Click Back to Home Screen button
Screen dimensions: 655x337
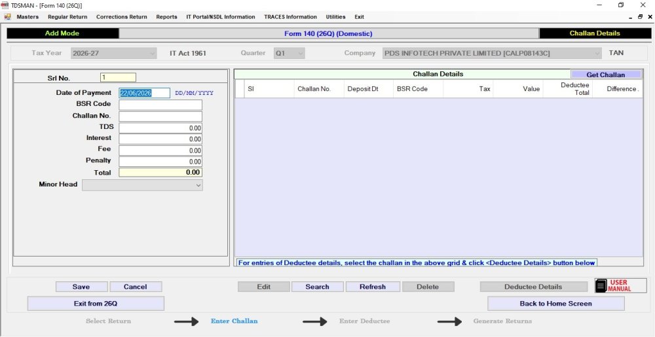point(556,304)
